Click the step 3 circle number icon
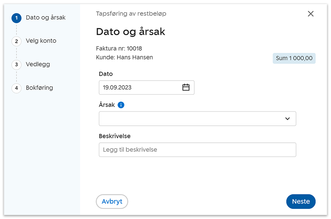Image resolution: width=331 pixels, height=219 pixels. (17, 65)
